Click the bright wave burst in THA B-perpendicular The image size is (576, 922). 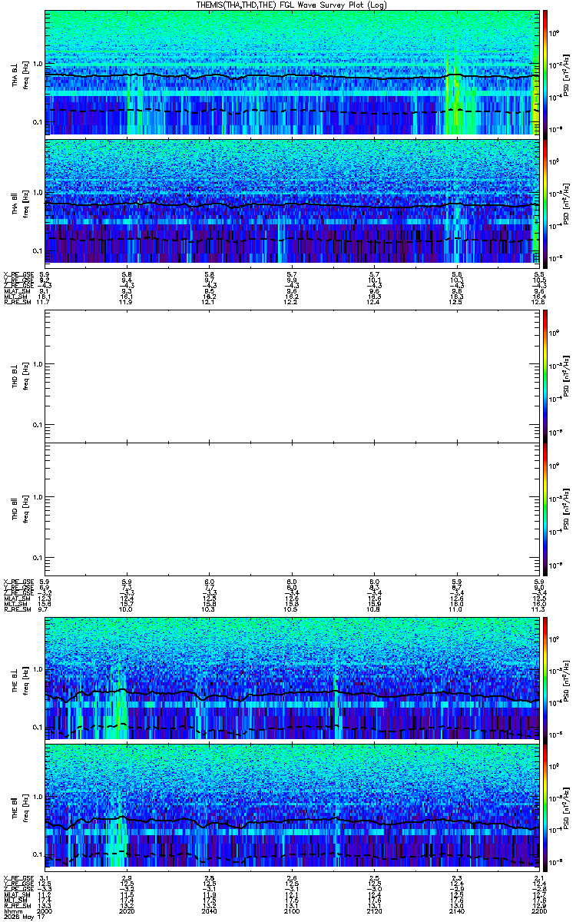pos(455,96)
